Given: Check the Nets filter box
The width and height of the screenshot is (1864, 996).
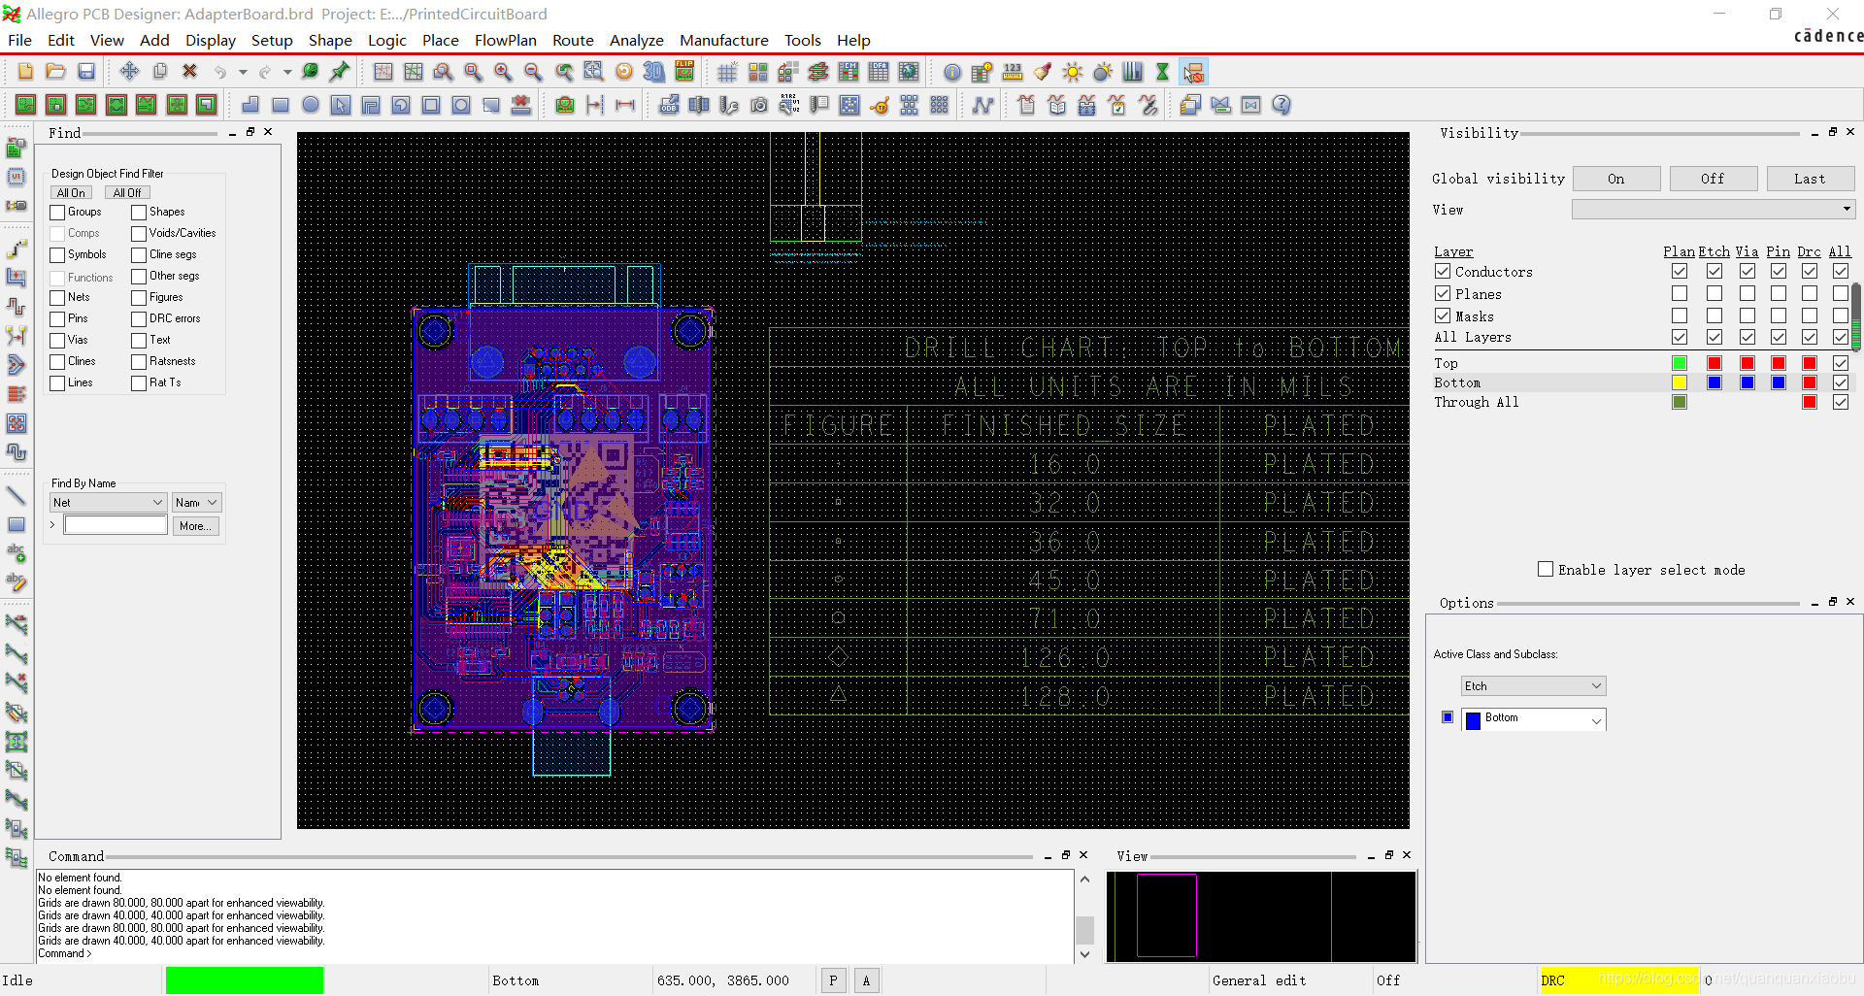Looking at the screenshot, I should pyautogui.click(x=57, y=298).
